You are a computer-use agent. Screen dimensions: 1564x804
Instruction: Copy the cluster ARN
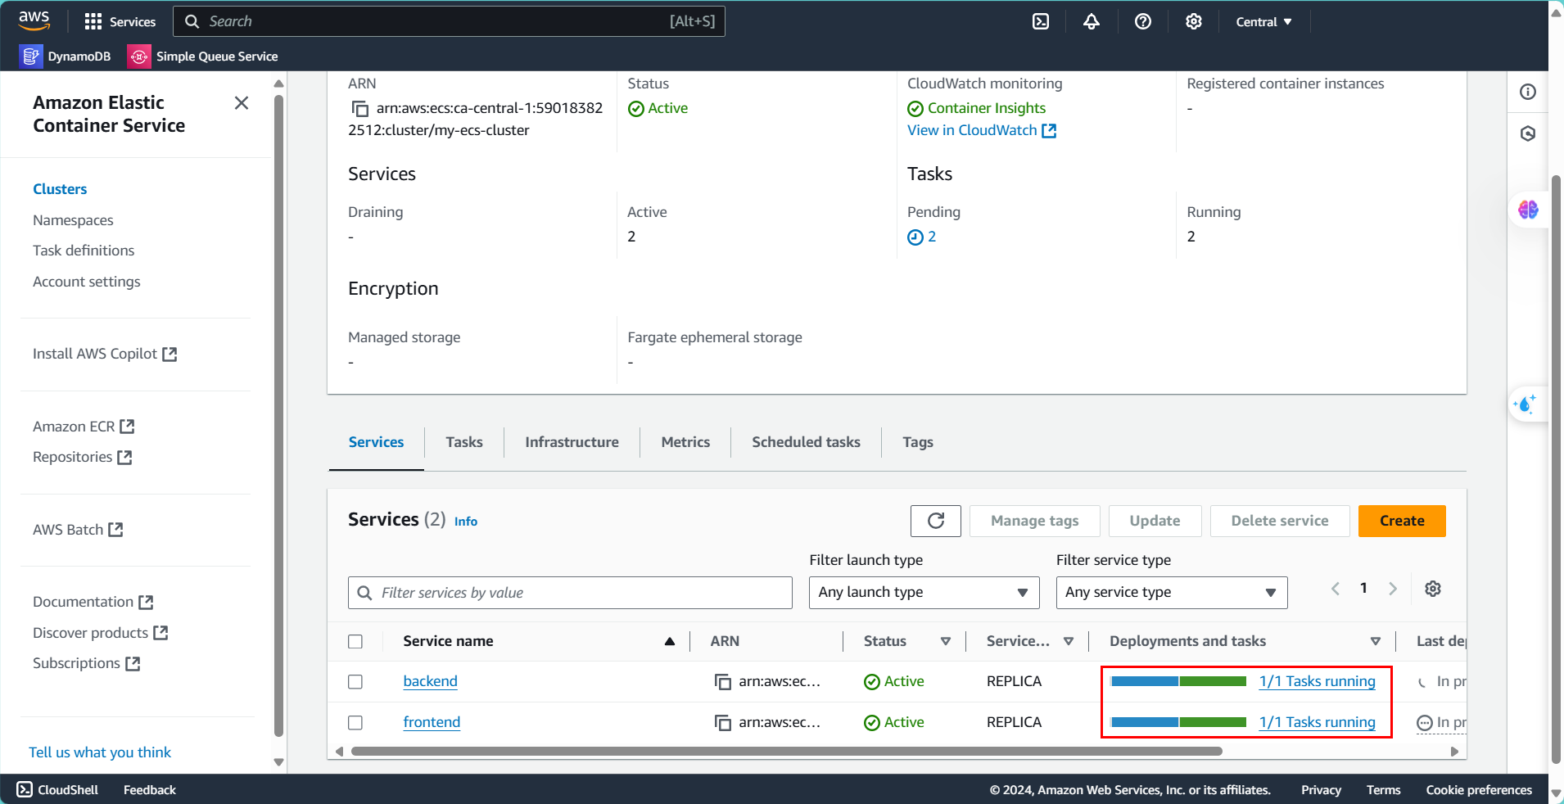[359, 108]
